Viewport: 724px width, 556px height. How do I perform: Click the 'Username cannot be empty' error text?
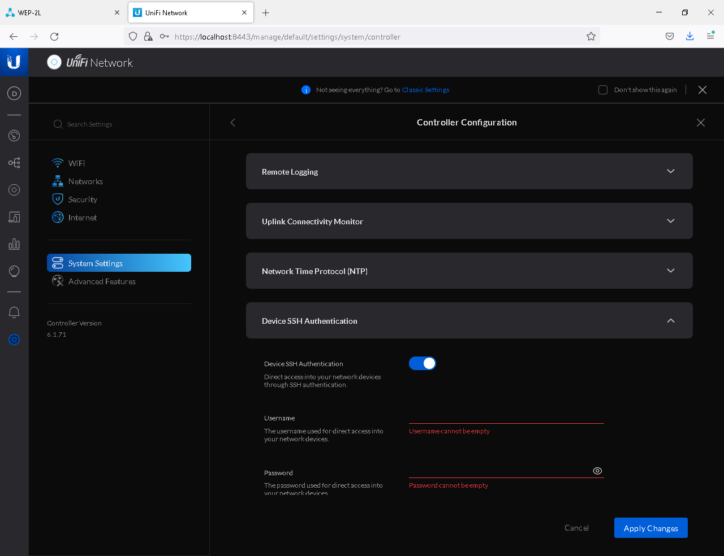pos(449,431)
